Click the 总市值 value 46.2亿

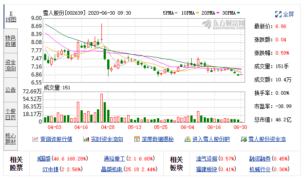click(283, 120)
